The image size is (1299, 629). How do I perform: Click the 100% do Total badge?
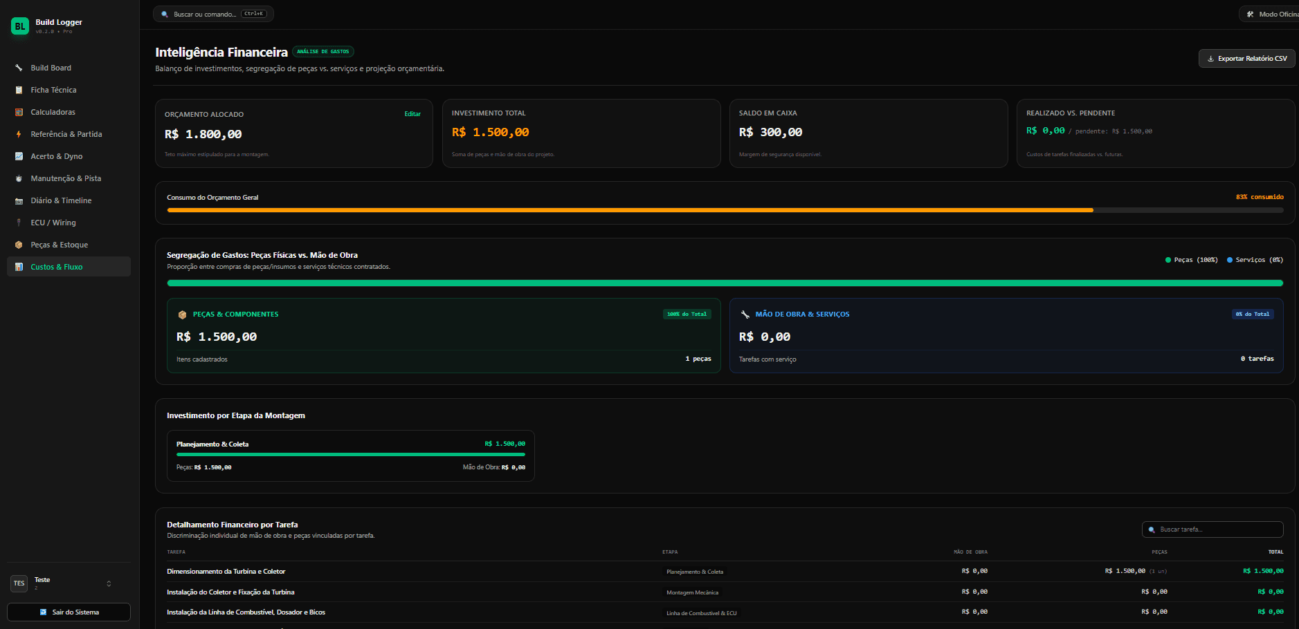[687, 314]
